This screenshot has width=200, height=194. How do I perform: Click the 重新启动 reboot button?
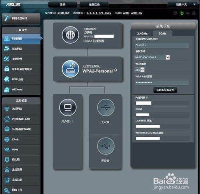click(94, 4)
